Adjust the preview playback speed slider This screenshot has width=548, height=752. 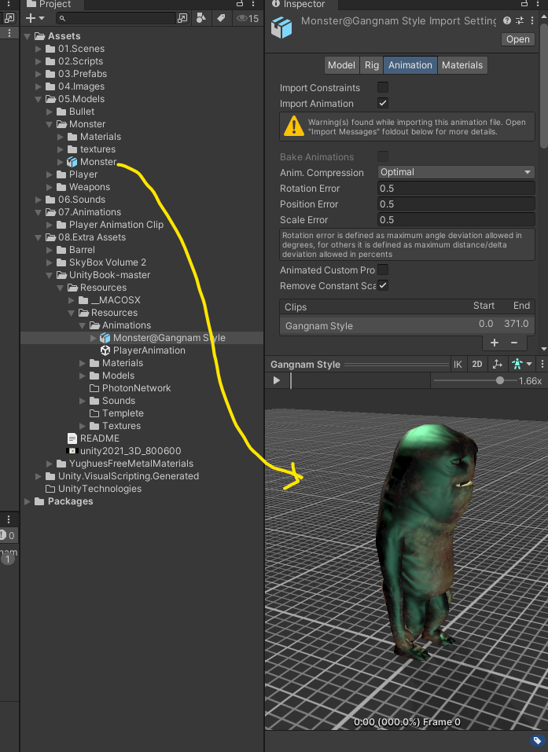coord(499,380)
